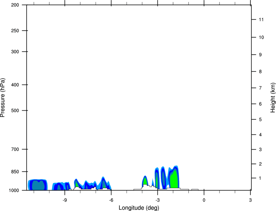
Task: Pick the 6 km height label
Action: (x=260, y=104)
